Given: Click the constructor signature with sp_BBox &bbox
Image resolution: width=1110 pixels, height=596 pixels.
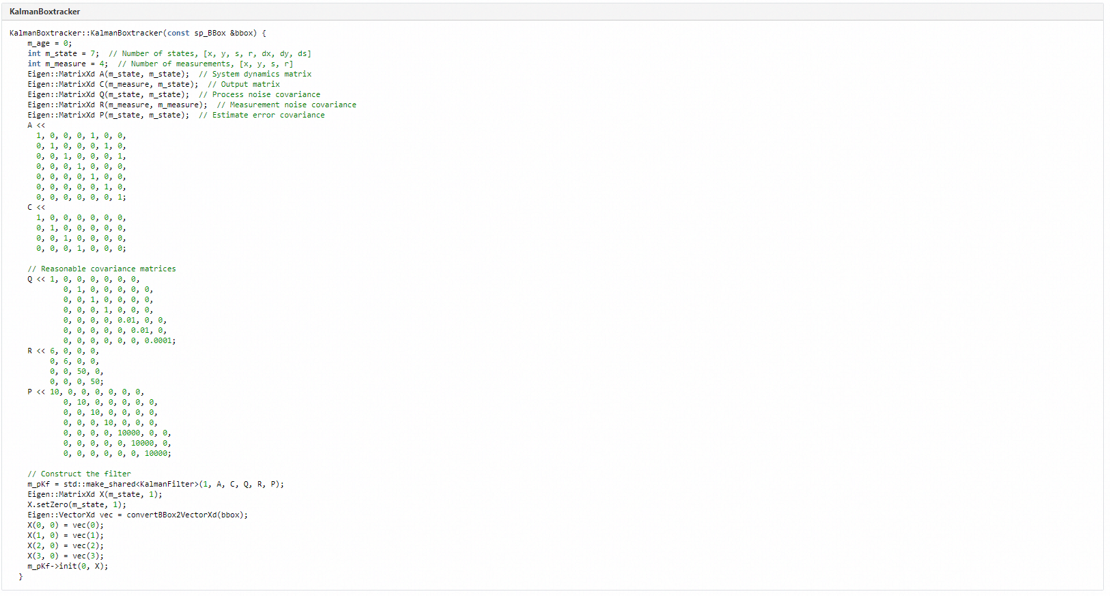Looking at the screenshot, I should 137,33.
